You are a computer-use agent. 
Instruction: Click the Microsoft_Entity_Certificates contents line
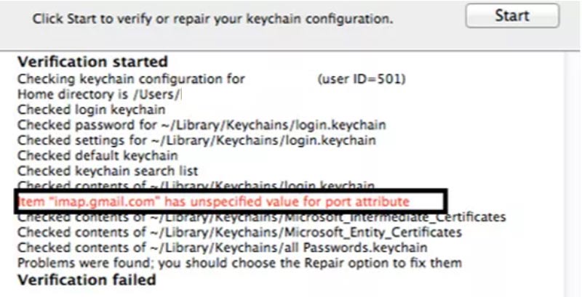[239, 232]
